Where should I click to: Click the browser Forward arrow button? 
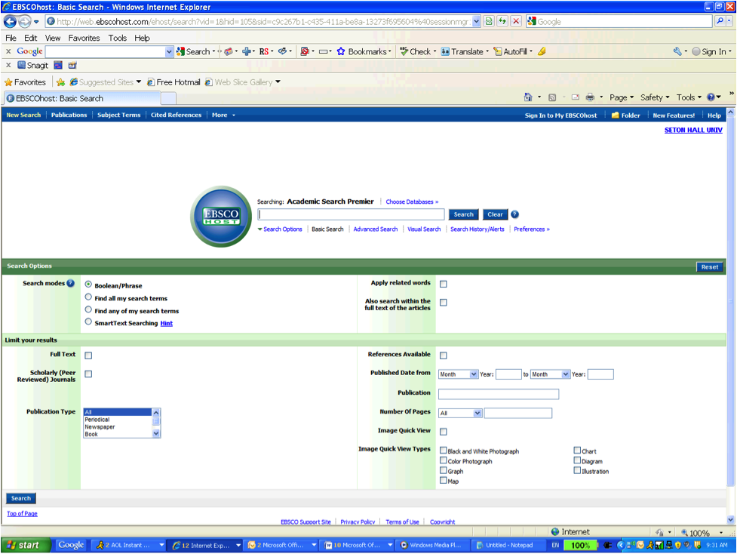pos(24,22)
